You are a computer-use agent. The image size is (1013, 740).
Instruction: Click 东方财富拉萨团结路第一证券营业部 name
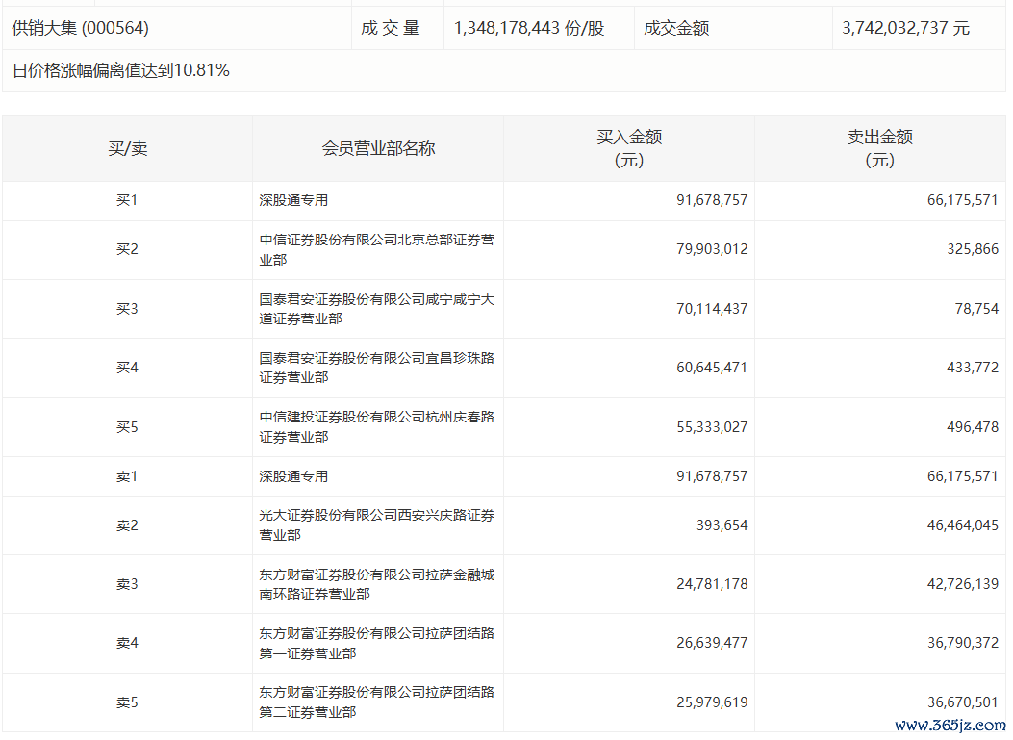pos(377,643)
